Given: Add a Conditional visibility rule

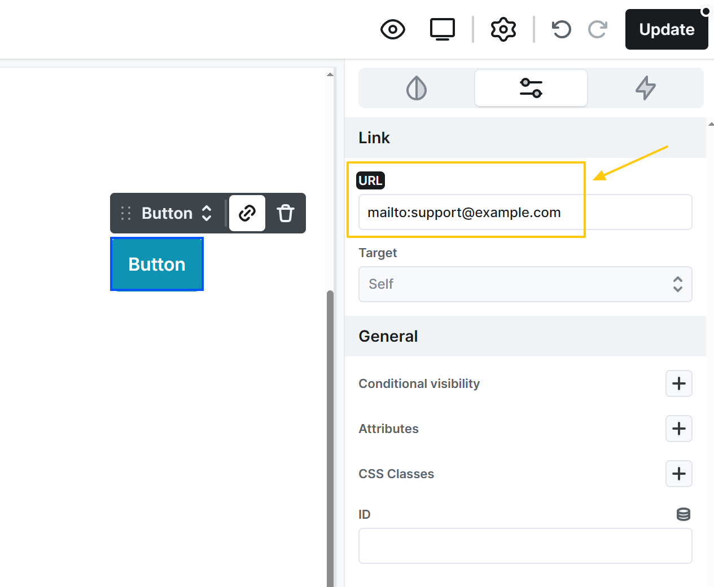Looking at the screenshot, I should (x=678, y=383).
